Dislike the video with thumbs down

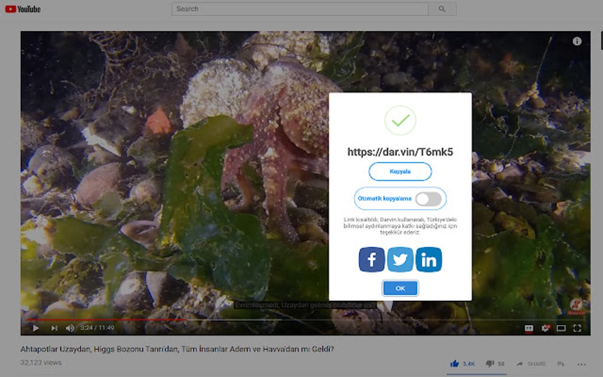click(489, 363)
